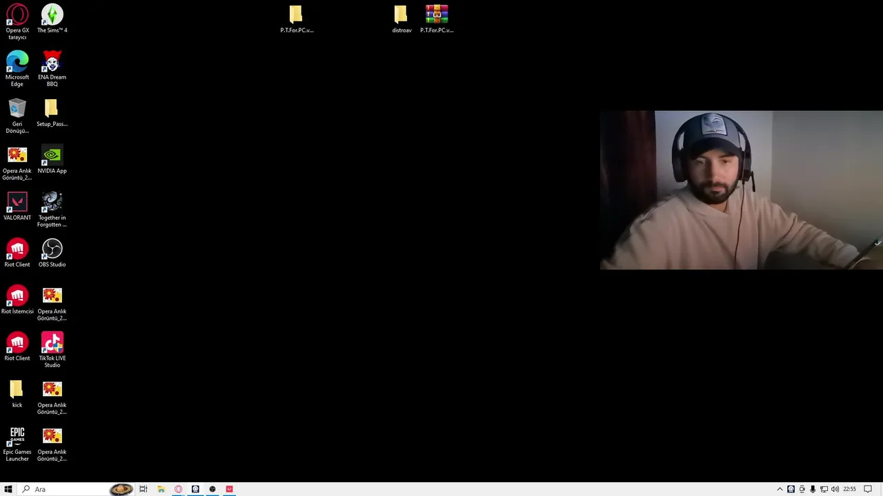Open the Opera GX tarayıcı desktop shortcut

click(17, 22)
